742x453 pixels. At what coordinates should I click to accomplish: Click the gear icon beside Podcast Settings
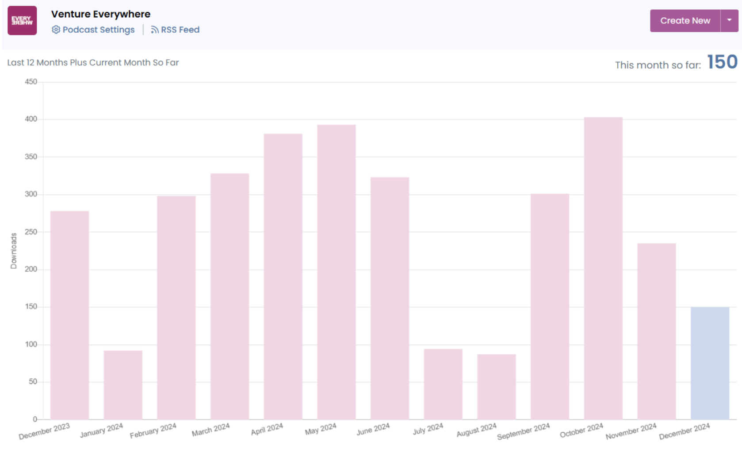pyautogui.click(x=56, y=30)
